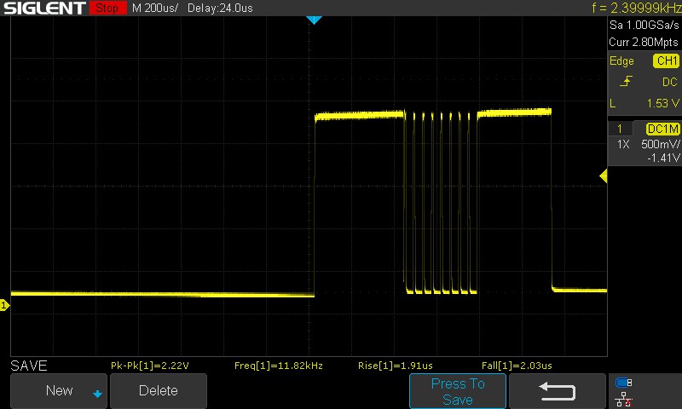Click the blue trigger position marker at top
This screenshot has height=409, width=682.
pyautogui.click(x=314, y=20)
